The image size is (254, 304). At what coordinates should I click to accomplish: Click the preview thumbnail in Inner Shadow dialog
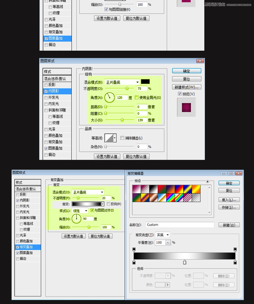186,108
